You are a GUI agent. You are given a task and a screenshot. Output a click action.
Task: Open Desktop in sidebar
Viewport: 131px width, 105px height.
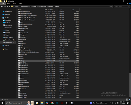click(x=8, y=23)
